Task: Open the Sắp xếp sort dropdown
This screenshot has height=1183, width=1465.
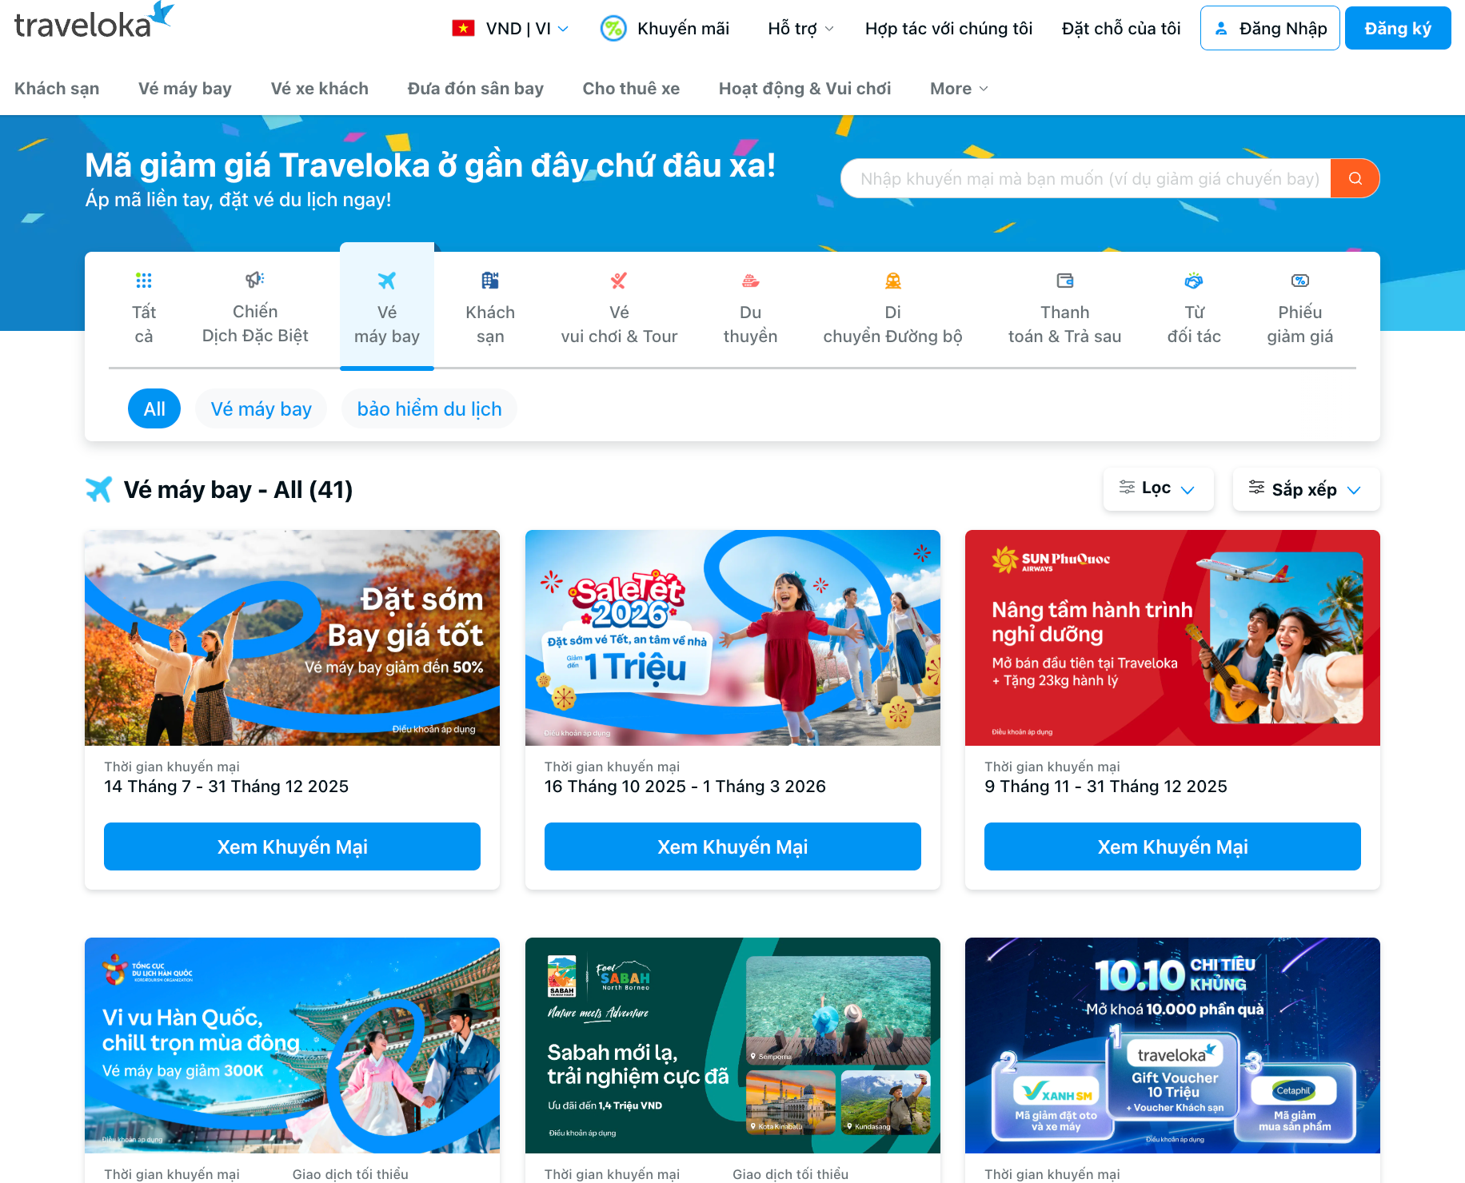Action: click(x=1307, y=488)
